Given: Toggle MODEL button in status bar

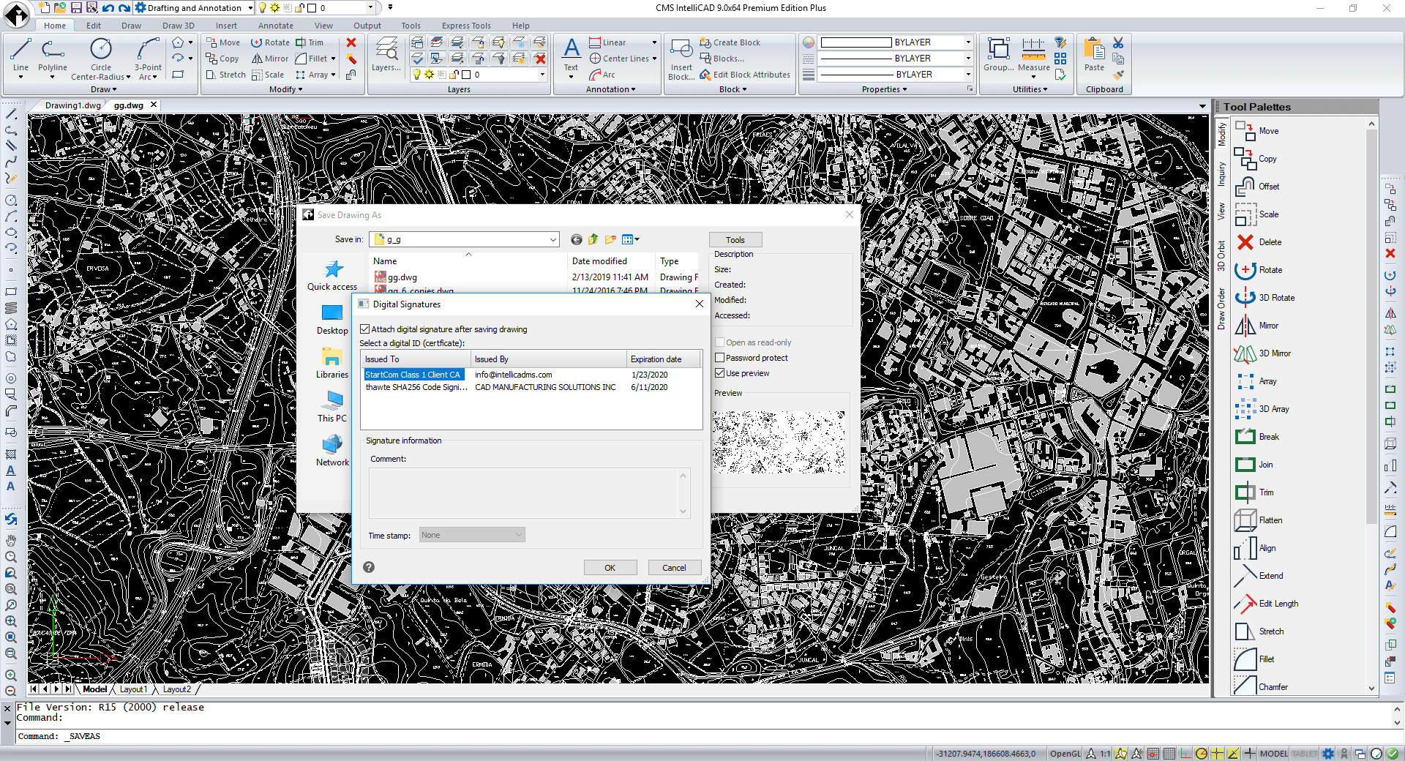Looking at the screenshot, I should coord(1274,754).
